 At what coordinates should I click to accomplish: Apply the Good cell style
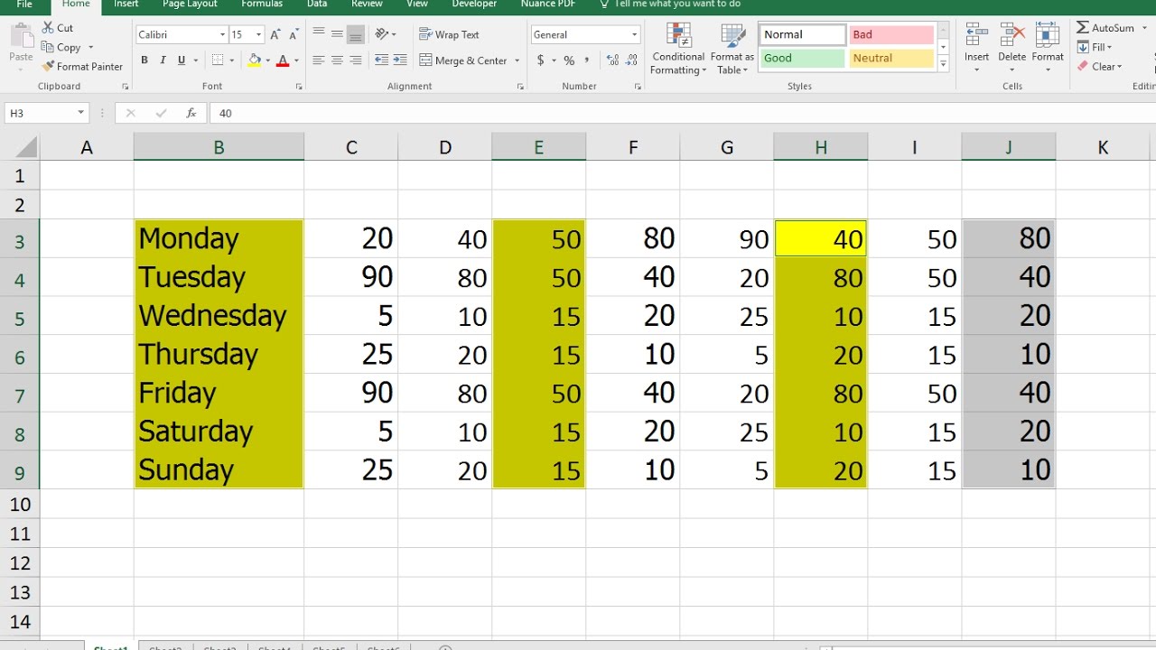coord(802,58)
